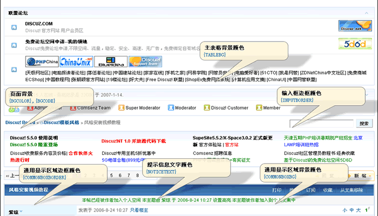The height and width of the screenshot is (216, 378).
Task: Click the PHPChina logo banner
Action: pyautogui.click(x=42, y=61)
